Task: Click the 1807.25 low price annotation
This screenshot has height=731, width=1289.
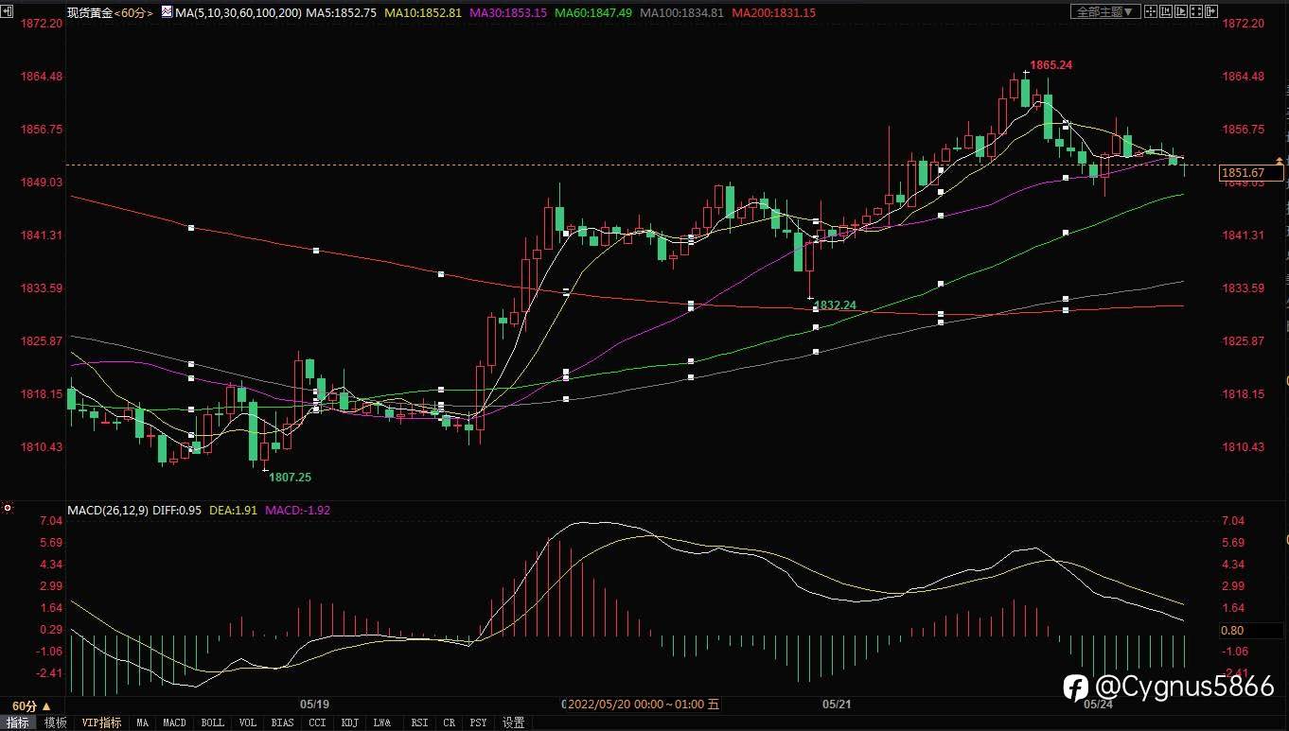Action: 290,478
